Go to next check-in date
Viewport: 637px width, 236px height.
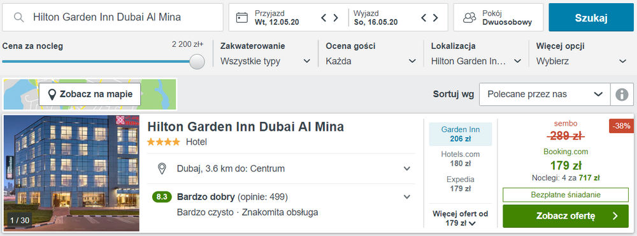[x=336, y=17]
